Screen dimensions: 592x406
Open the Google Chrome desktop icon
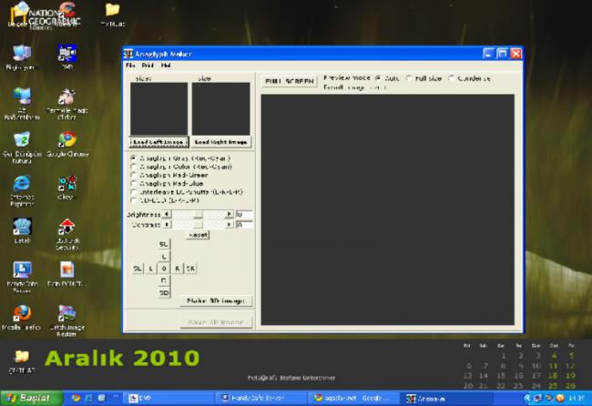67,139
